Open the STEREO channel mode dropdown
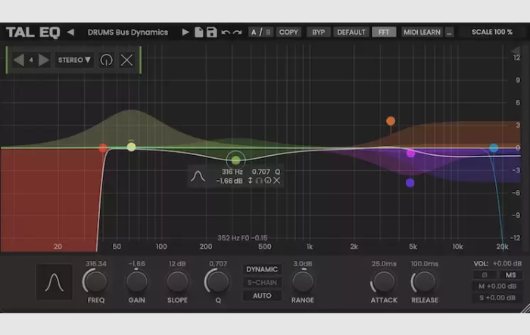This screenshot has width=530, height=335. coord(74,60)
